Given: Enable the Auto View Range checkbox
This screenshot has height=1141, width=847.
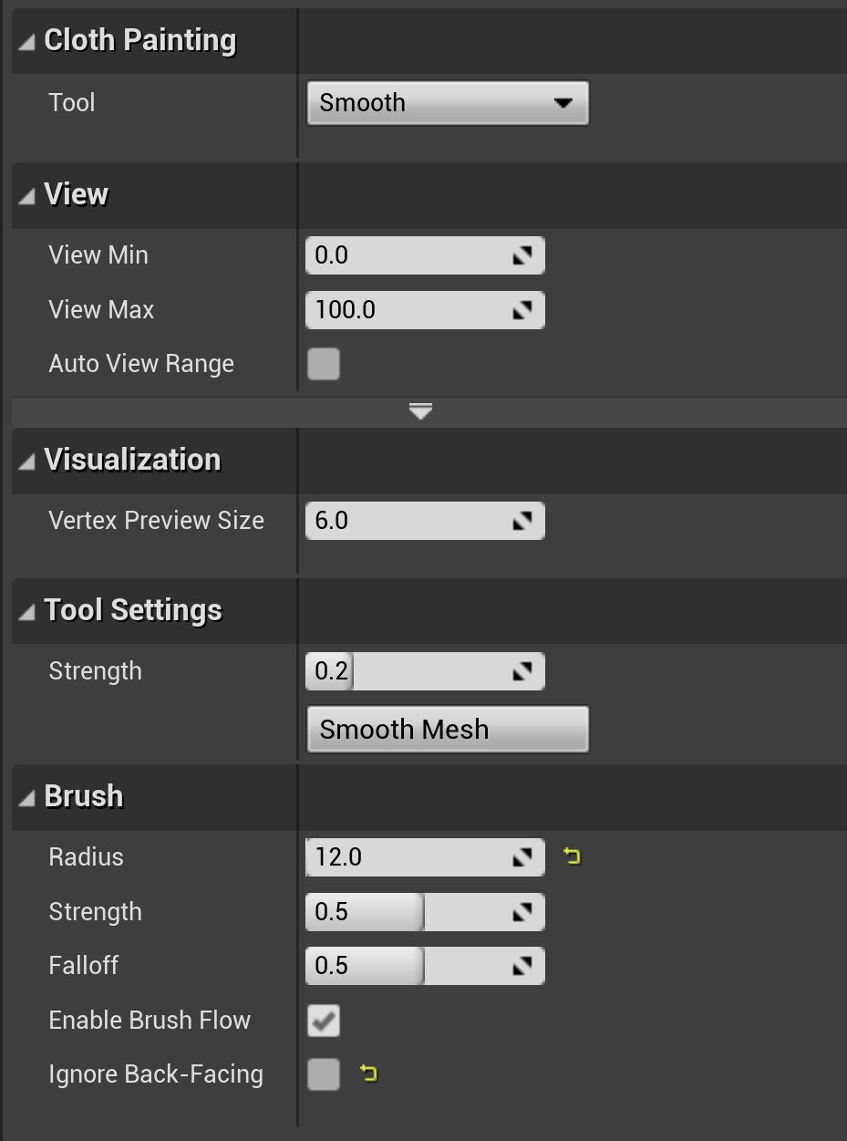Looking at the screenshot, I should coord(324,364).
